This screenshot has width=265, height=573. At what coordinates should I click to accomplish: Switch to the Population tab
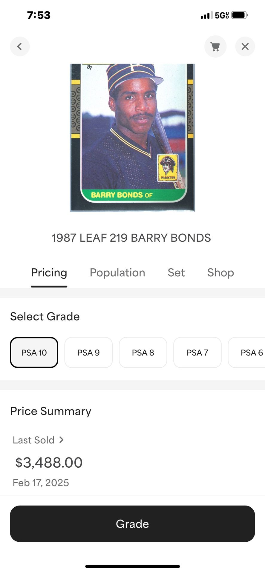click(117, 272)
